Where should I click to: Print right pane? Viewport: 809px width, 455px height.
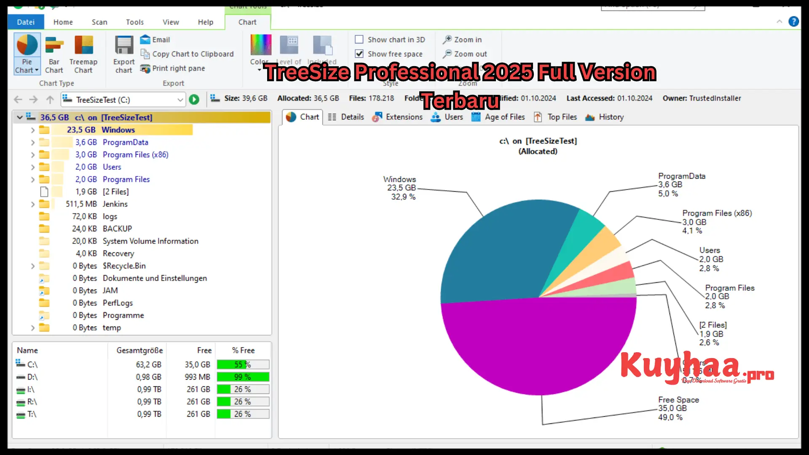(172, 68)
